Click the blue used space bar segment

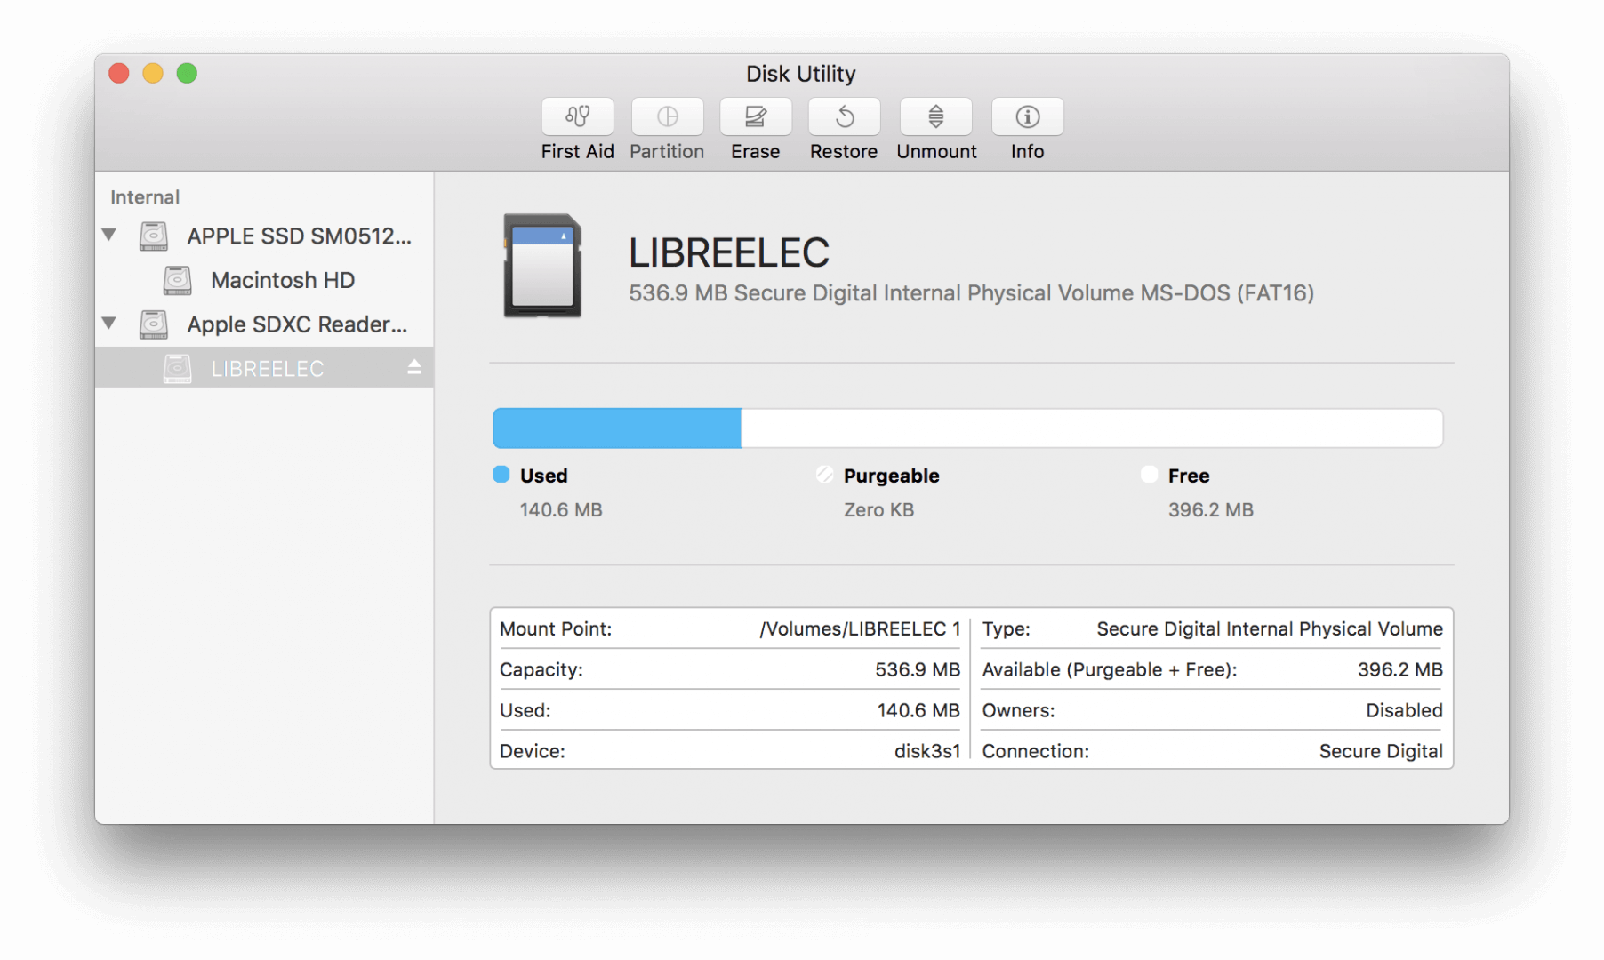[x=617, y=428]
